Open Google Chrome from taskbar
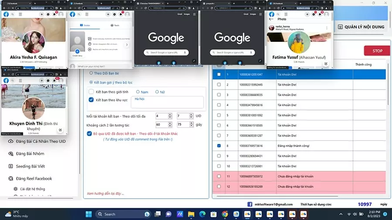 225,214
